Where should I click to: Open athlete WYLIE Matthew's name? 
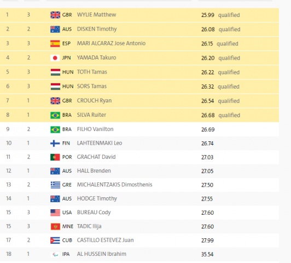96,15
